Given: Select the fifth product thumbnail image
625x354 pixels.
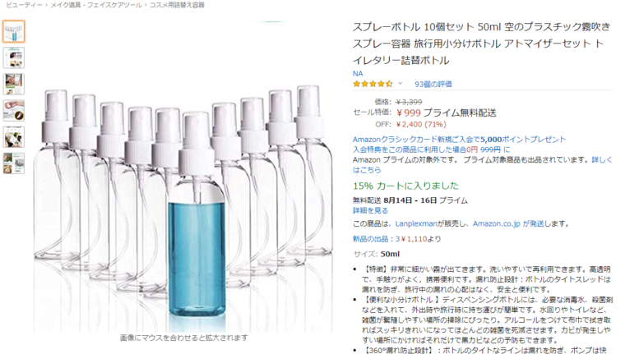Looking at the screenshot, I should tap(13, 137).
